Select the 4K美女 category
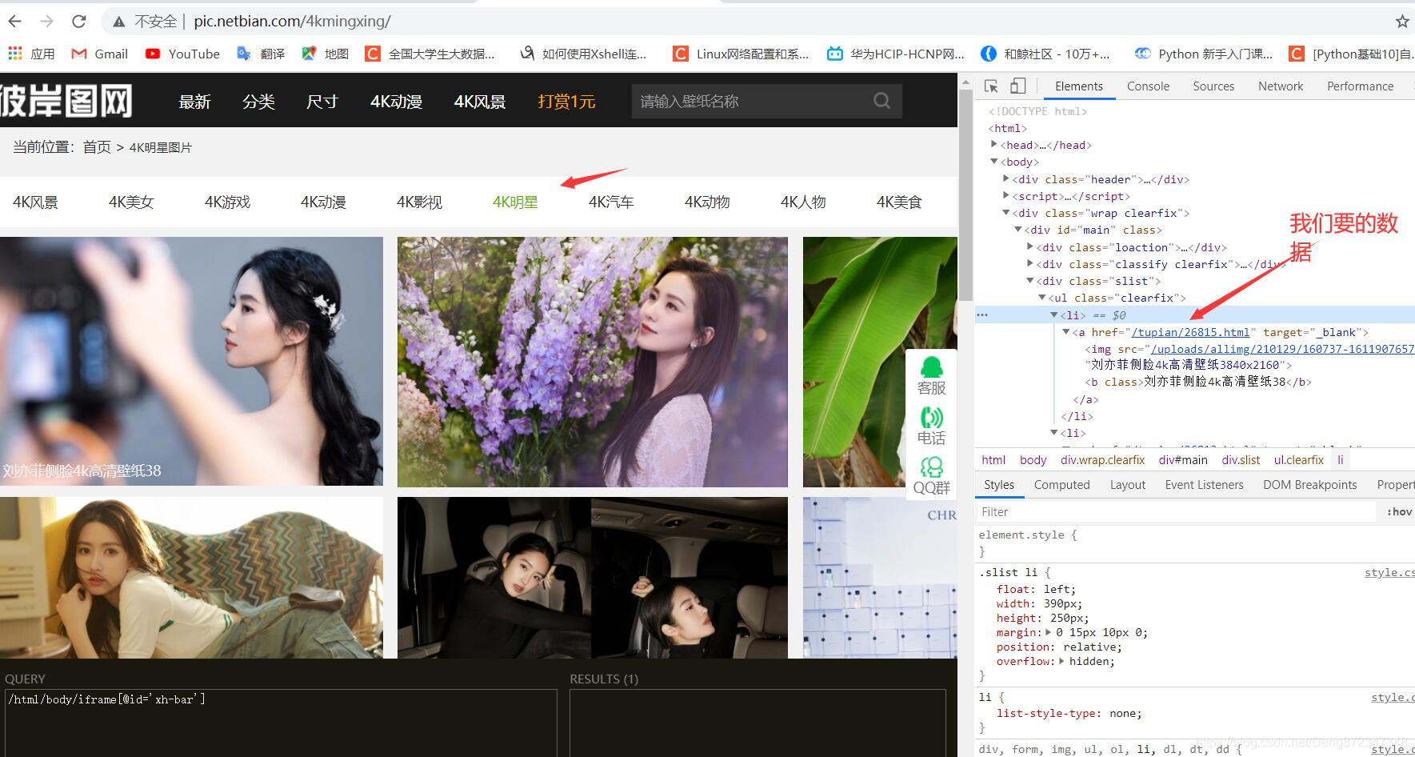 tap(131, 202)
